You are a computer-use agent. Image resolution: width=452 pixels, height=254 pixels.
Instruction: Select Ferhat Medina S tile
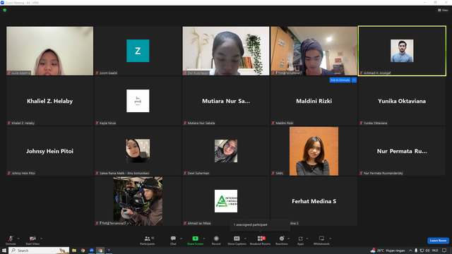tap(314, 201)
